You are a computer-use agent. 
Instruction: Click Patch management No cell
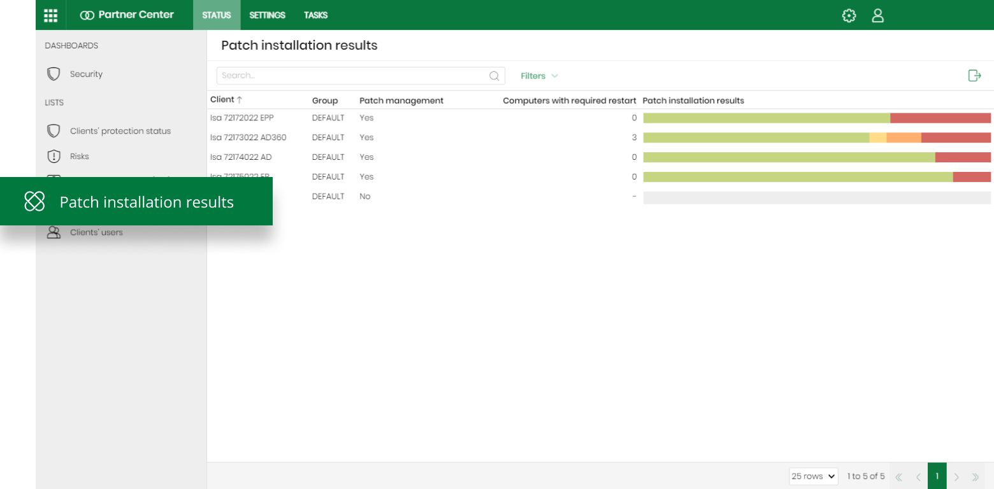[x=365, y=197]
